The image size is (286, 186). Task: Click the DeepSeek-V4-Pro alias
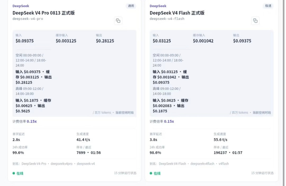coord(34,164)
